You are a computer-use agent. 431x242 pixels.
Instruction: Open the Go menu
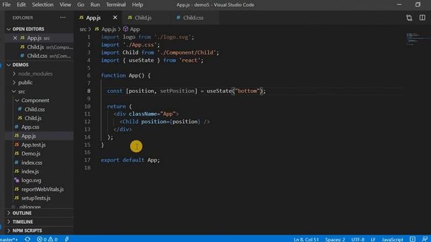point(81,5)
